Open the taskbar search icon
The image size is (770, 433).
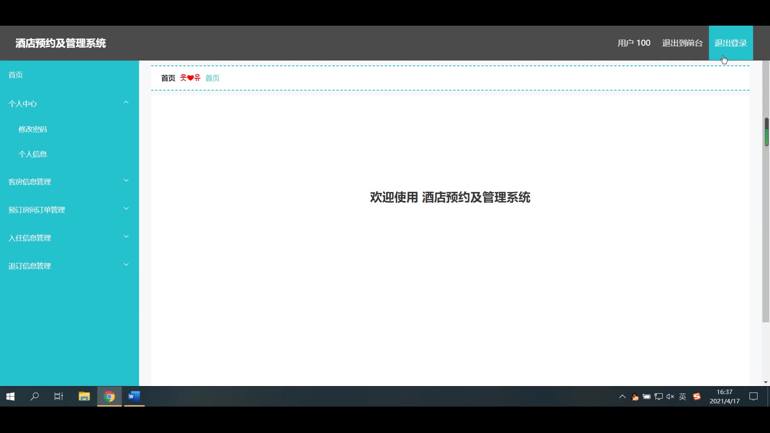35,397
